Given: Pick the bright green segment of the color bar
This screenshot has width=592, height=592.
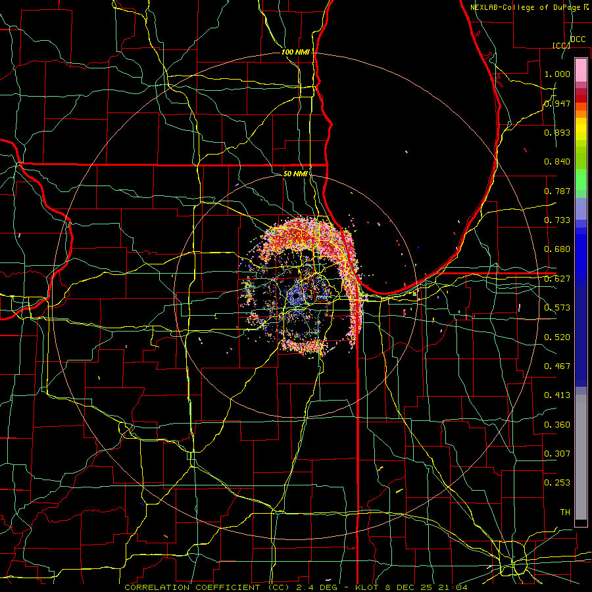Looking at the screenshot, I should click(581, 180).
